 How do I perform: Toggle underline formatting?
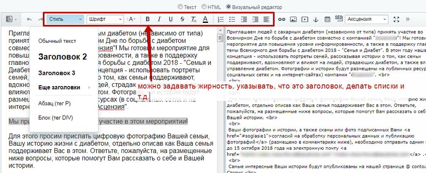pos(171,19)
